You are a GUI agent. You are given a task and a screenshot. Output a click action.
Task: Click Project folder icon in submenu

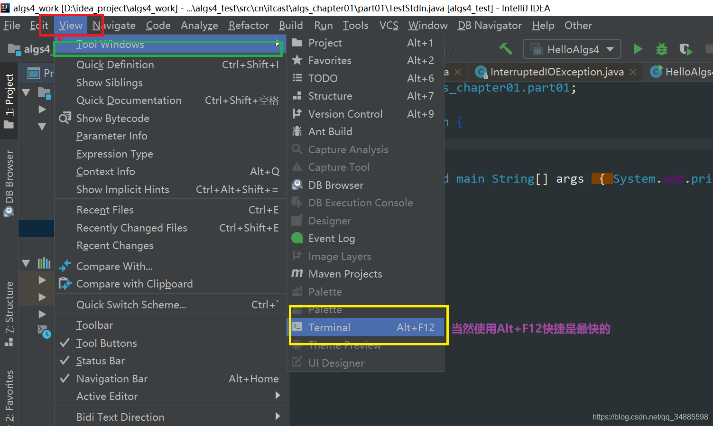coord(297,42)
